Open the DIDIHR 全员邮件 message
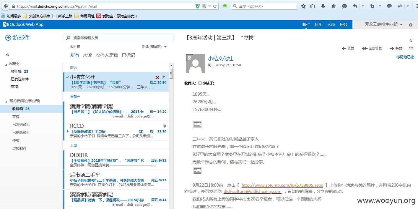This screenshot has width=418, height=209. (x=116, y=160)
